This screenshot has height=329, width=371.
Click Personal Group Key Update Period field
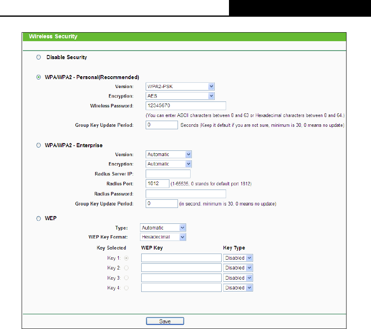pyautogui.click(x=162, y=125)
